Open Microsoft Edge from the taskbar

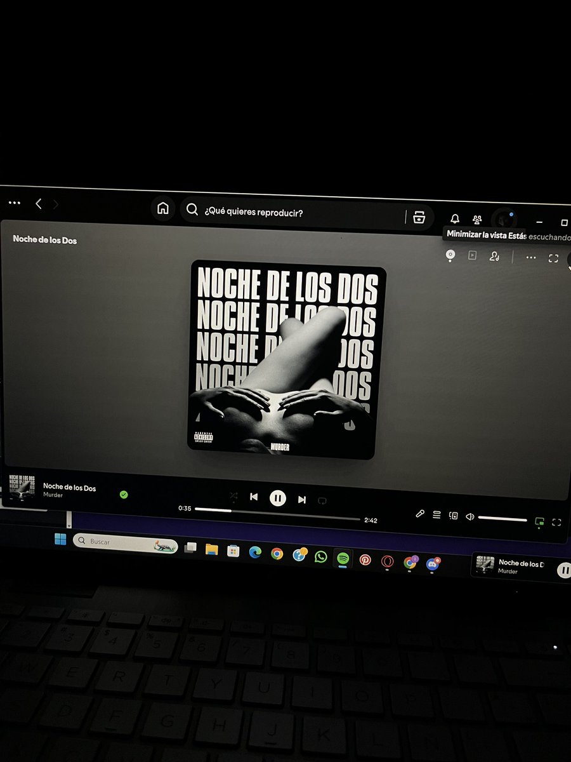click(x=255, y=552)
